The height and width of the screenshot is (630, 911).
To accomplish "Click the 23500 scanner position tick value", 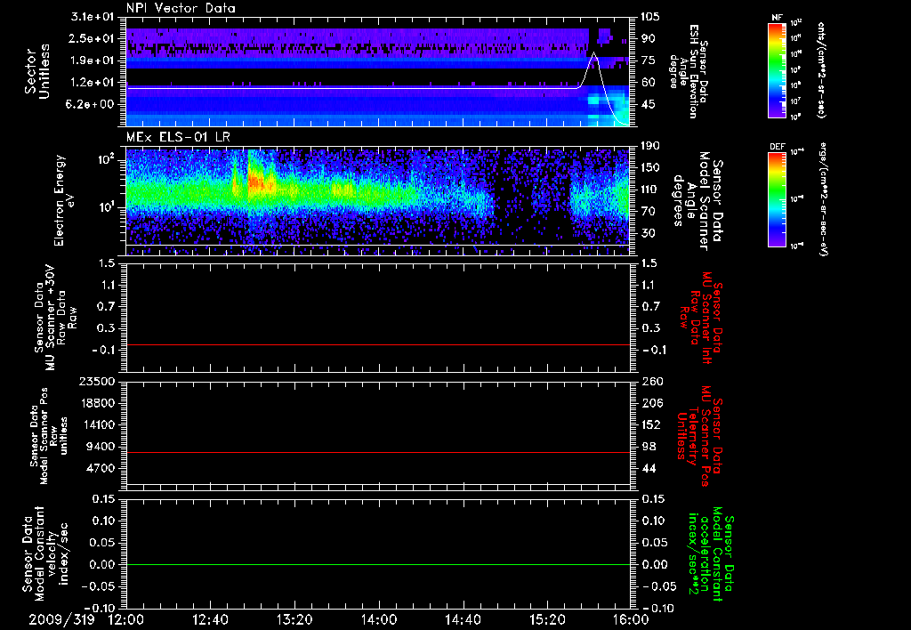I will pyautogui.click(x=99, y=382).
